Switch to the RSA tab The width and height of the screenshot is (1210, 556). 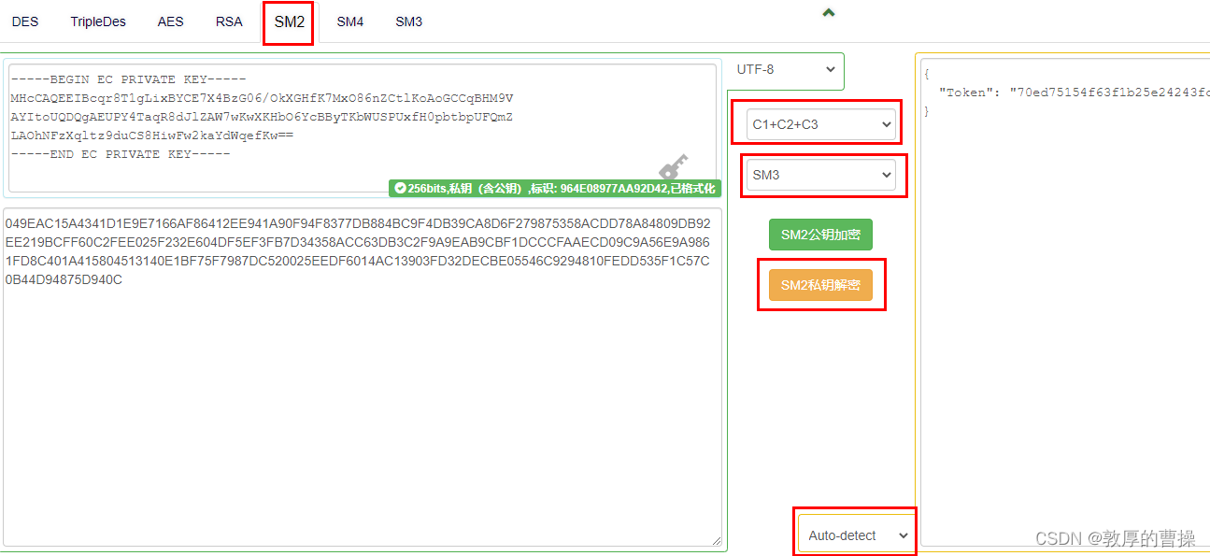(229, 21)
